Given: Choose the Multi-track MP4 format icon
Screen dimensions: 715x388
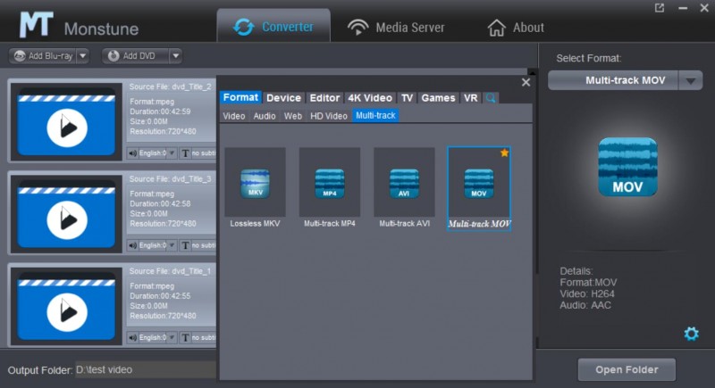Looking at the screenshot, I should (x=329, y=183).
